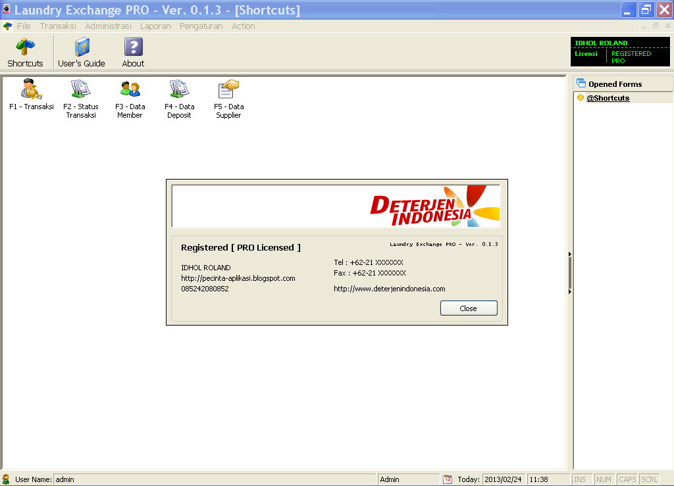
Task: Click the date 2013/02/24 in status bar
Action: [x=503, y=479]
